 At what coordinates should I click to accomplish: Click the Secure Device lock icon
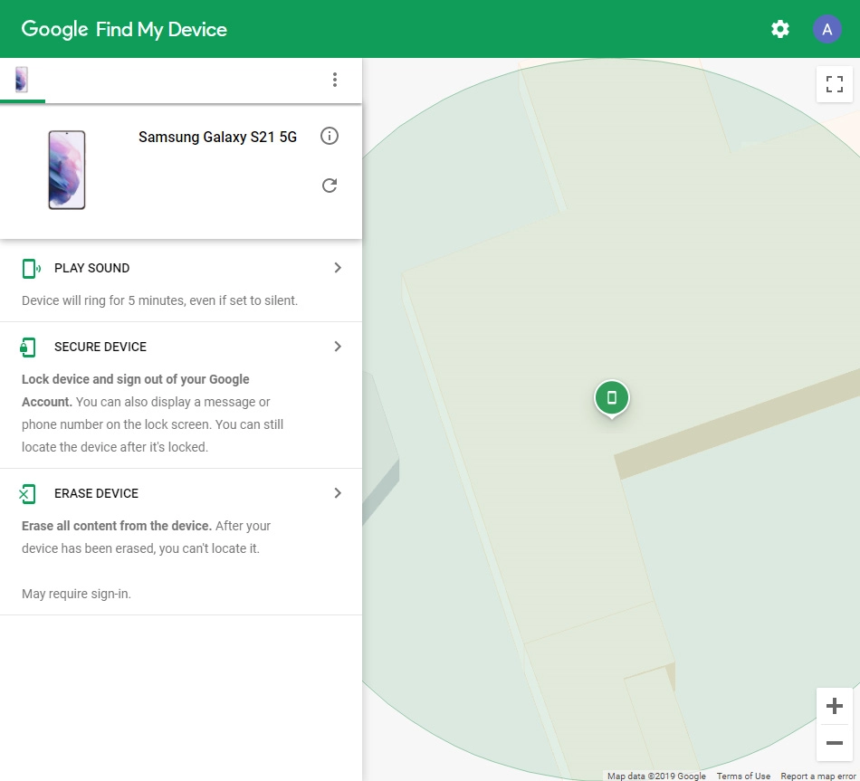coord(29,347)
